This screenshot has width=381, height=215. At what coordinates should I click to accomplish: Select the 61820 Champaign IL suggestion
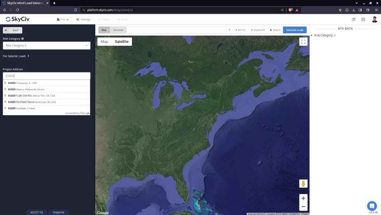(22, 83)
